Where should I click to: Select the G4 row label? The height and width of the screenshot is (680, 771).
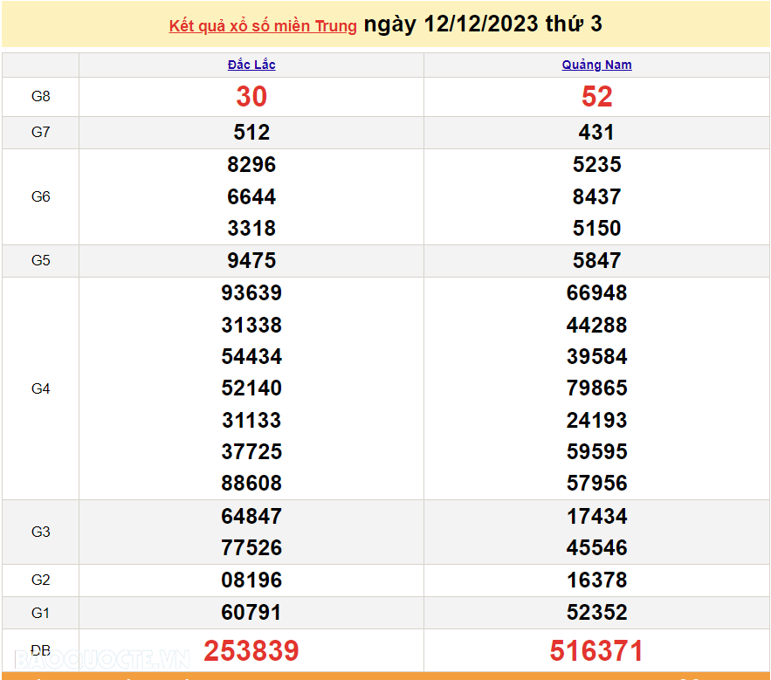click(41, 389)
